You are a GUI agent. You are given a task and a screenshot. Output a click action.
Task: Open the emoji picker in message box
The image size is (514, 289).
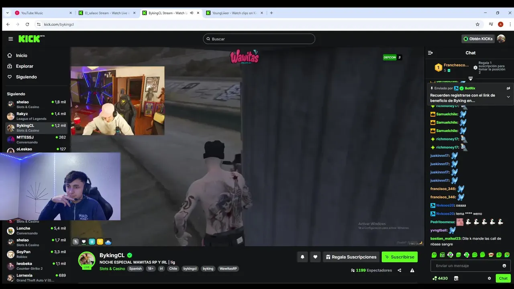(504, 266)
